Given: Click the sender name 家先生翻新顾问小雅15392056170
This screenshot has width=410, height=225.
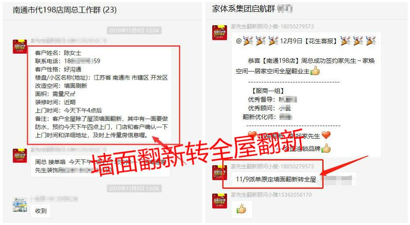Looking at the screenshot, I should click(271, 195).
